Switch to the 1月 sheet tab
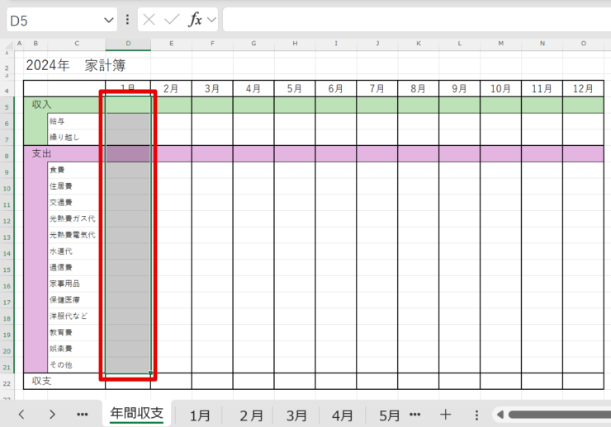This screenshot has width=611, height=427. [x=200, y=415]
